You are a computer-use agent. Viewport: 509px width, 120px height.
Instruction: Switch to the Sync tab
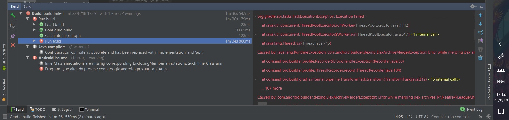click(27, 6)
